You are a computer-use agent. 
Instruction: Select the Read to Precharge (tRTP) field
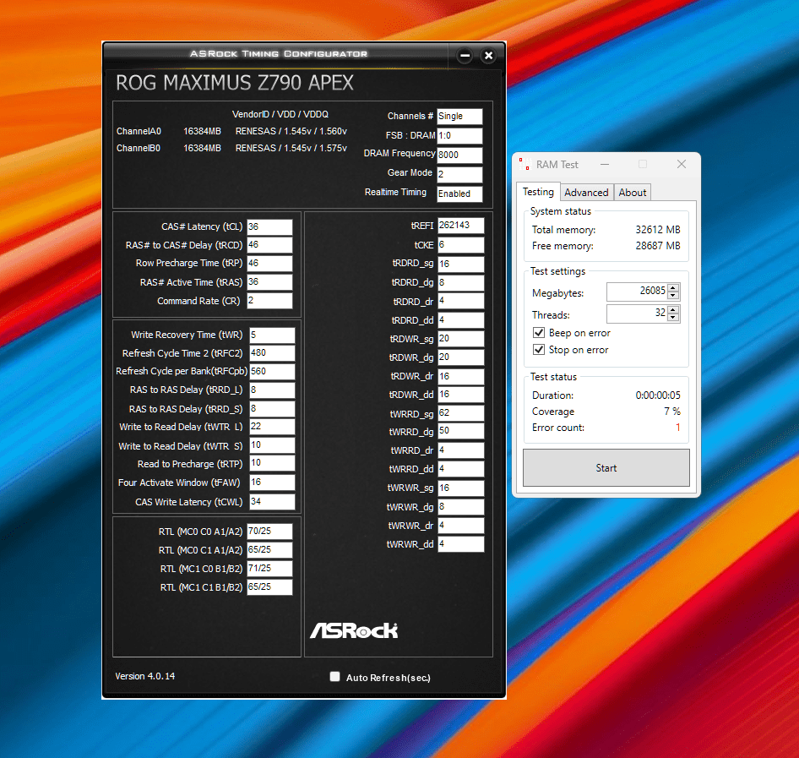tap(272, 463)
